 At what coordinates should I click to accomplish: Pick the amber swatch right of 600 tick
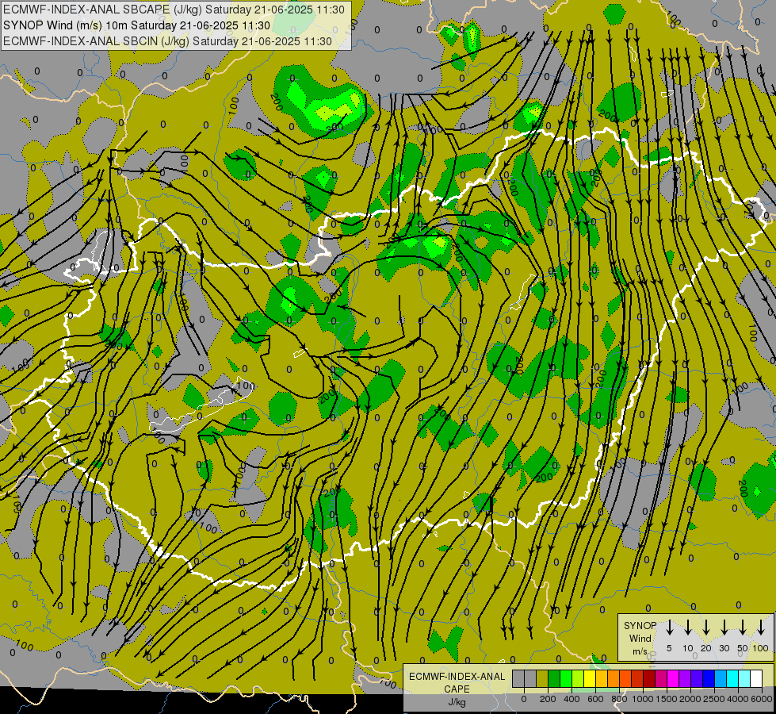click(x=602, y=678)
